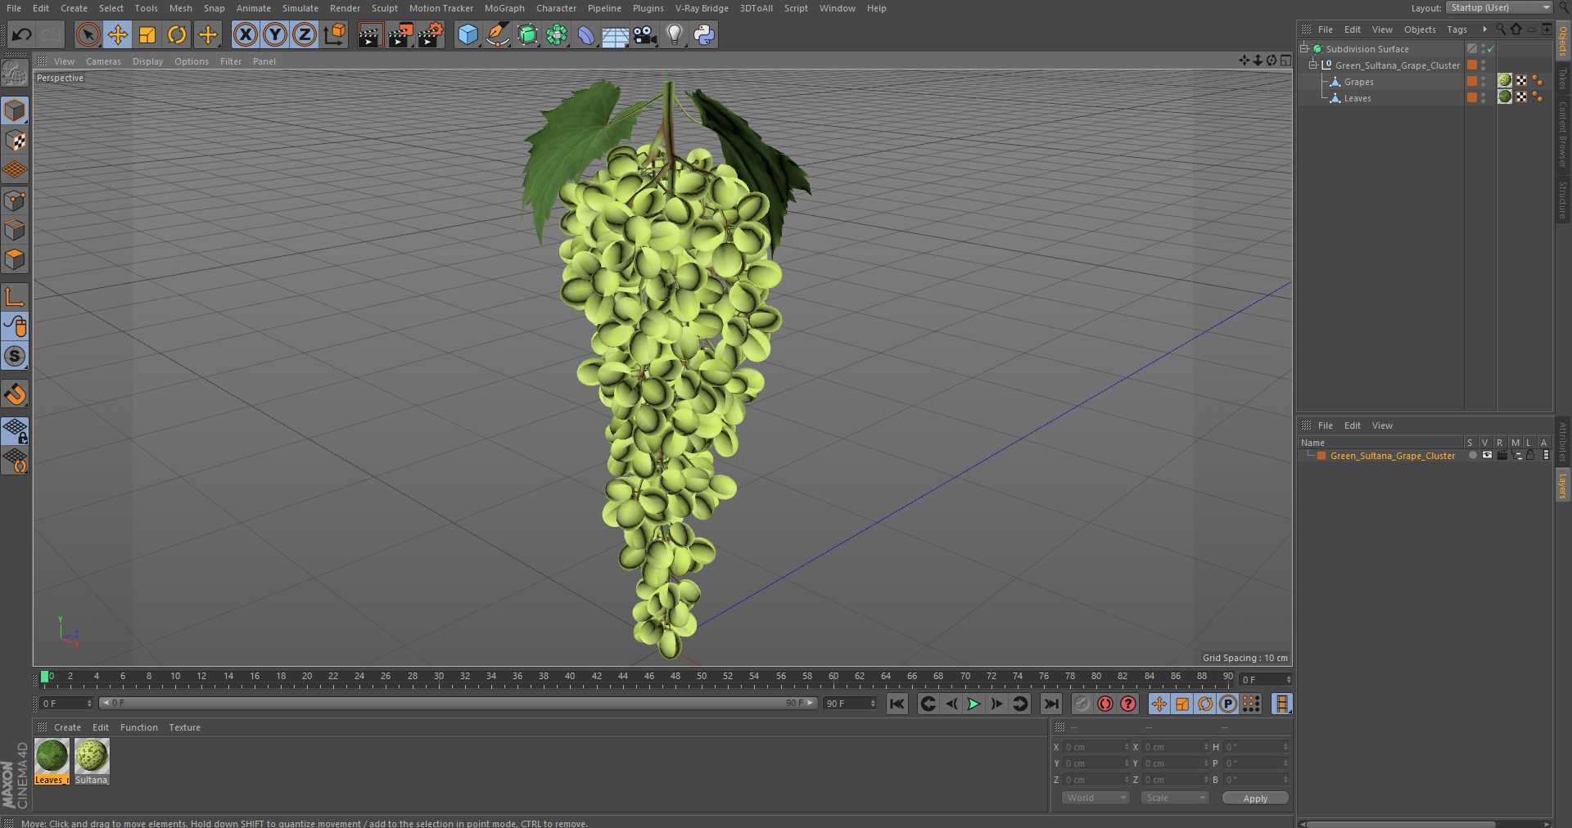
Task: Open the Scale mode dropdown
Action: (x=1175, y=798)
